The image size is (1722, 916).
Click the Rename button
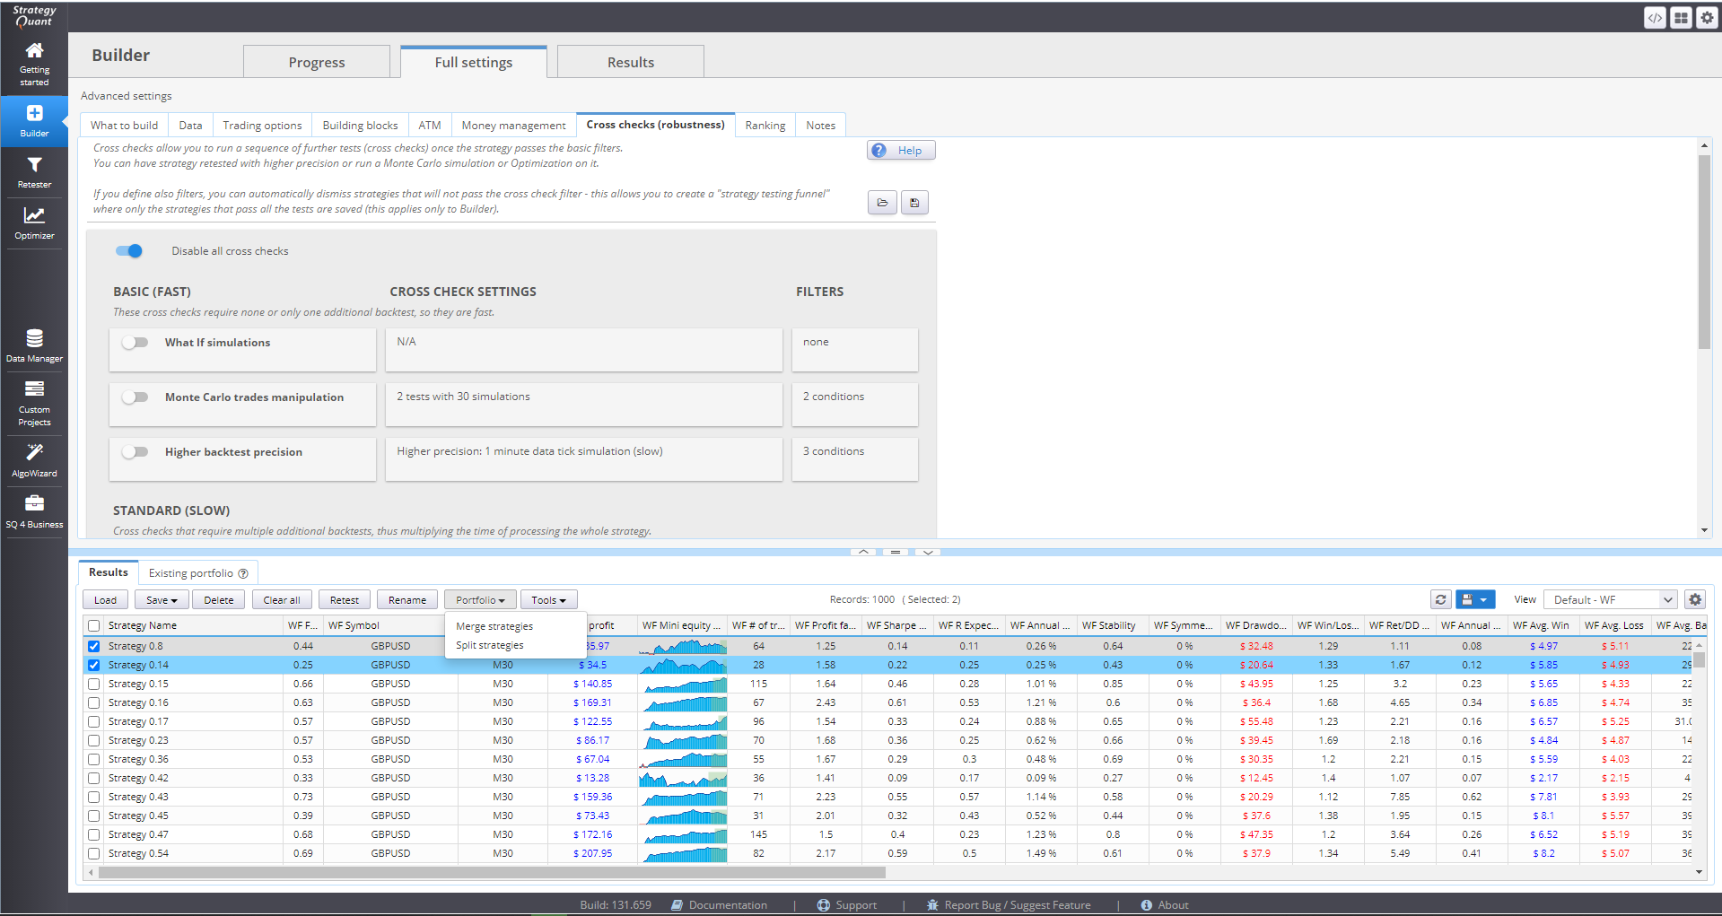click(407, 600)
